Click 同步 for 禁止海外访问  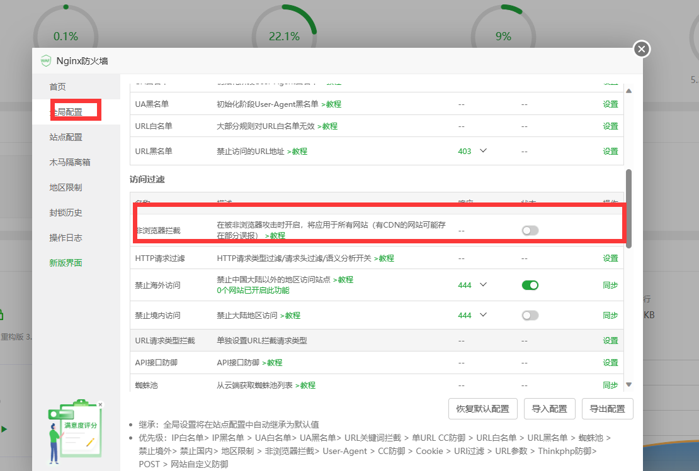[610, 285]
